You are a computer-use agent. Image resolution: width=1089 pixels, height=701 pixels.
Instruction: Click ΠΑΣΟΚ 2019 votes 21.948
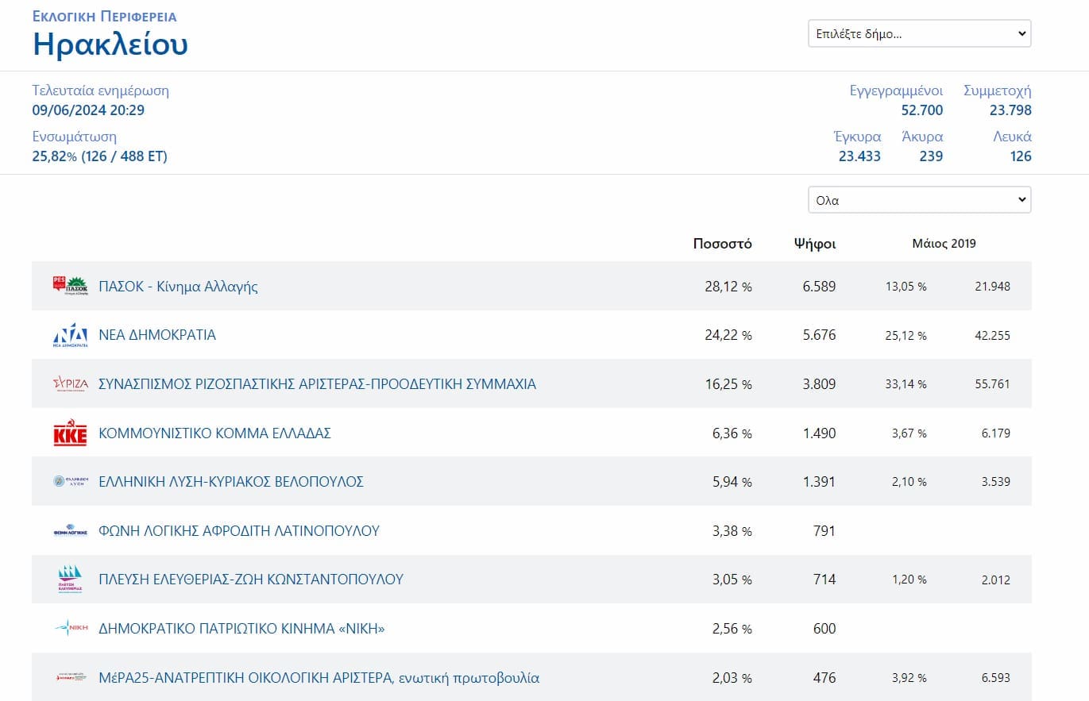point(992,287)
